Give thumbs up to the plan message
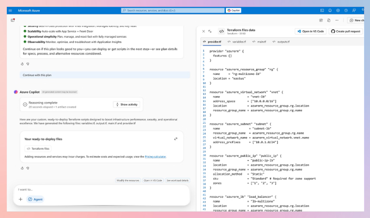The height and width of the screenshot is (218, 370). [x=22, y=64]
